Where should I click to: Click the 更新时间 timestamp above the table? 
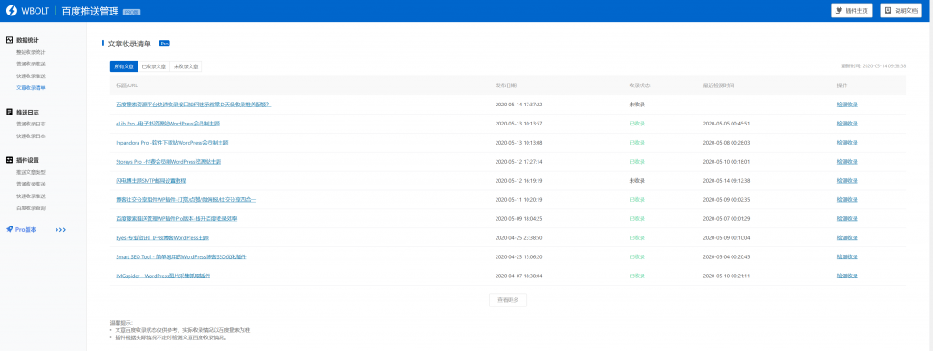[x=874, y=65]
